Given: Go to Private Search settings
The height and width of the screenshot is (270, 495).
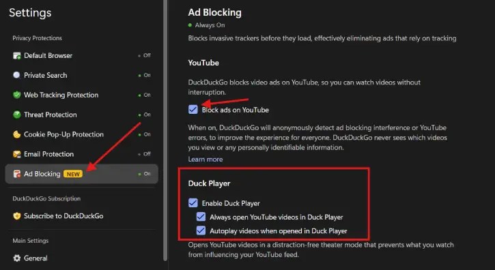Looking at the screenshot, I should click(81, 76).
